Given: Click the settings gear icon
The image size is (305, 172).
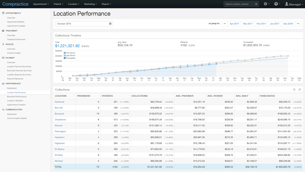Looking at the screenshot, I should (x=265, y=4).
